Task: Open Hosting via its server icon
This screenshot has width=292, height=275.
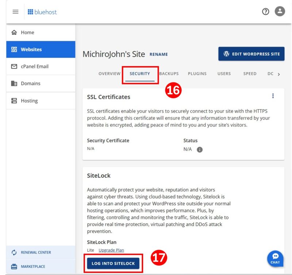Action: click(15, 101)
